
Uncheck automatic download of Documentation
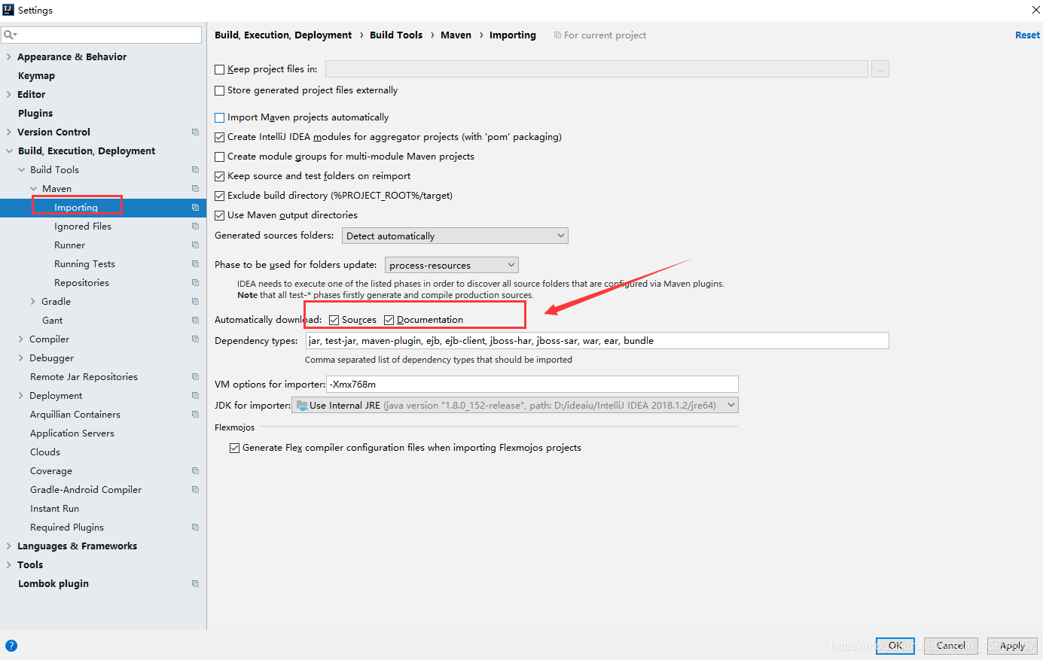click(x=389, y=320)
